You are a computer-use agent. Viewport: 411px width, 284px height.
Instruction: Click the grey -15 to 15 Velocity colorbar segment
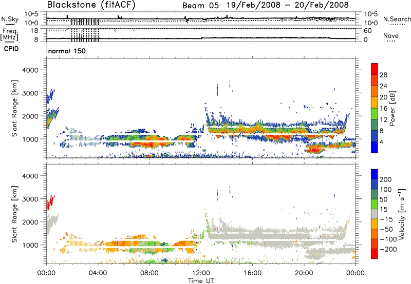pos(375,214)
